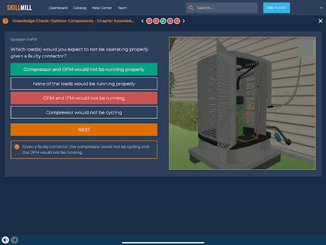Go to previous question chevron
The image size is (326, 245).
tap(142, 21)
